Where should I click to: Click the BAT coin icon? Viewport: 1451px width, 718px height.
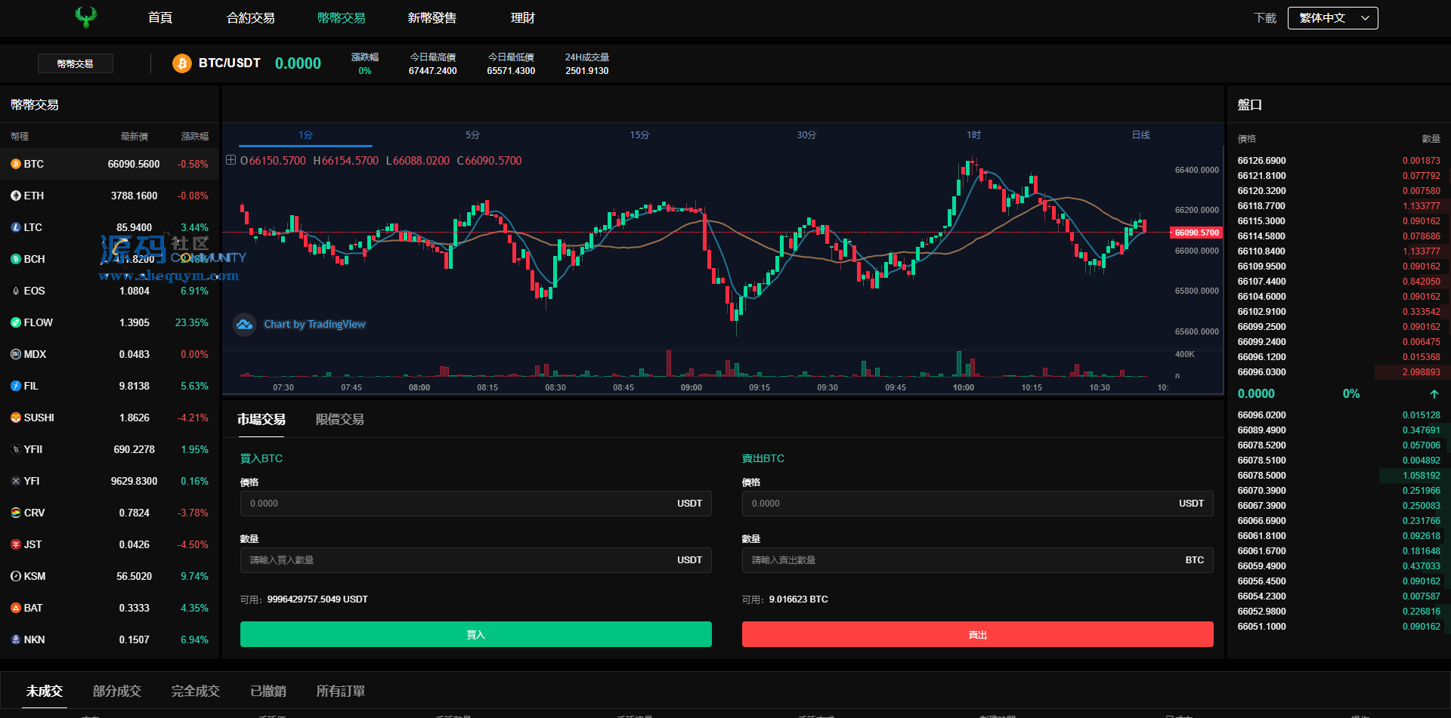pos(16,608)
